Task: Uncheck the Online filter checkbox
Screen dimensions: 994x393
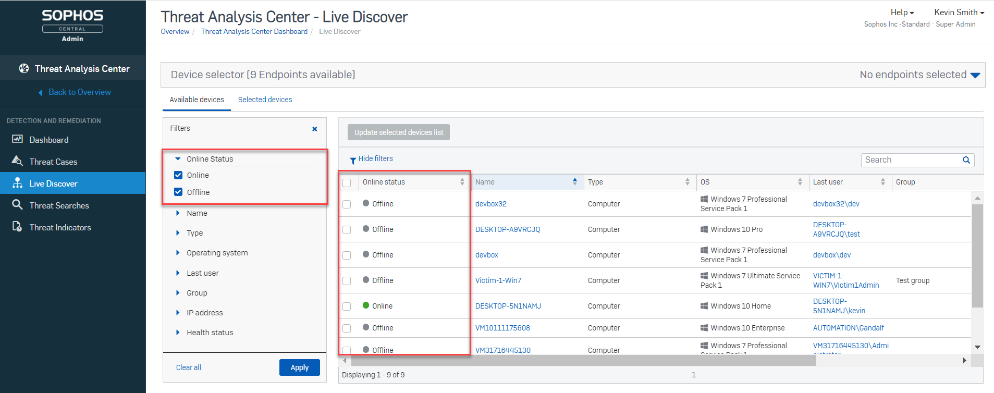Action: tap(178, 175)
